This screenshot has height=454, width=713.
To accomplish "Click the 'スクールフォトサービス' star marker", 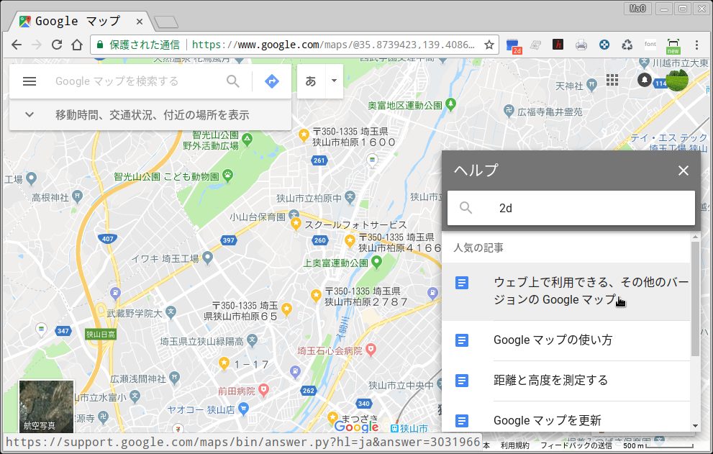I will click(x=296, y=224).
